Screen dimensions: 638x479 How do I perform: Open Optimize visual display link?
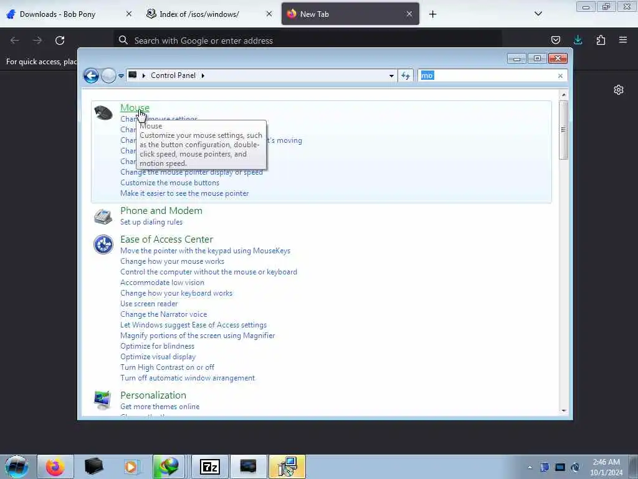(158, 356)
